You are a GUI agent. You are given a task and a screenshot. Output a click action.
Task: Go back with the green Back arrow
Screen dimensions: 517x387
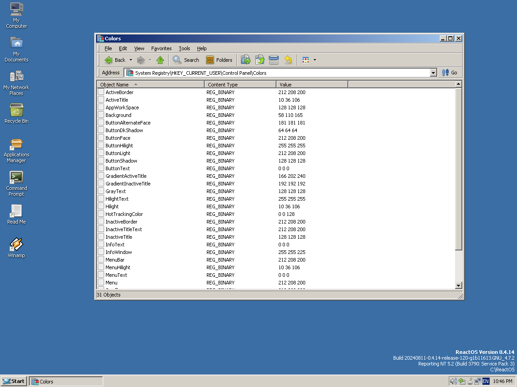109,60
